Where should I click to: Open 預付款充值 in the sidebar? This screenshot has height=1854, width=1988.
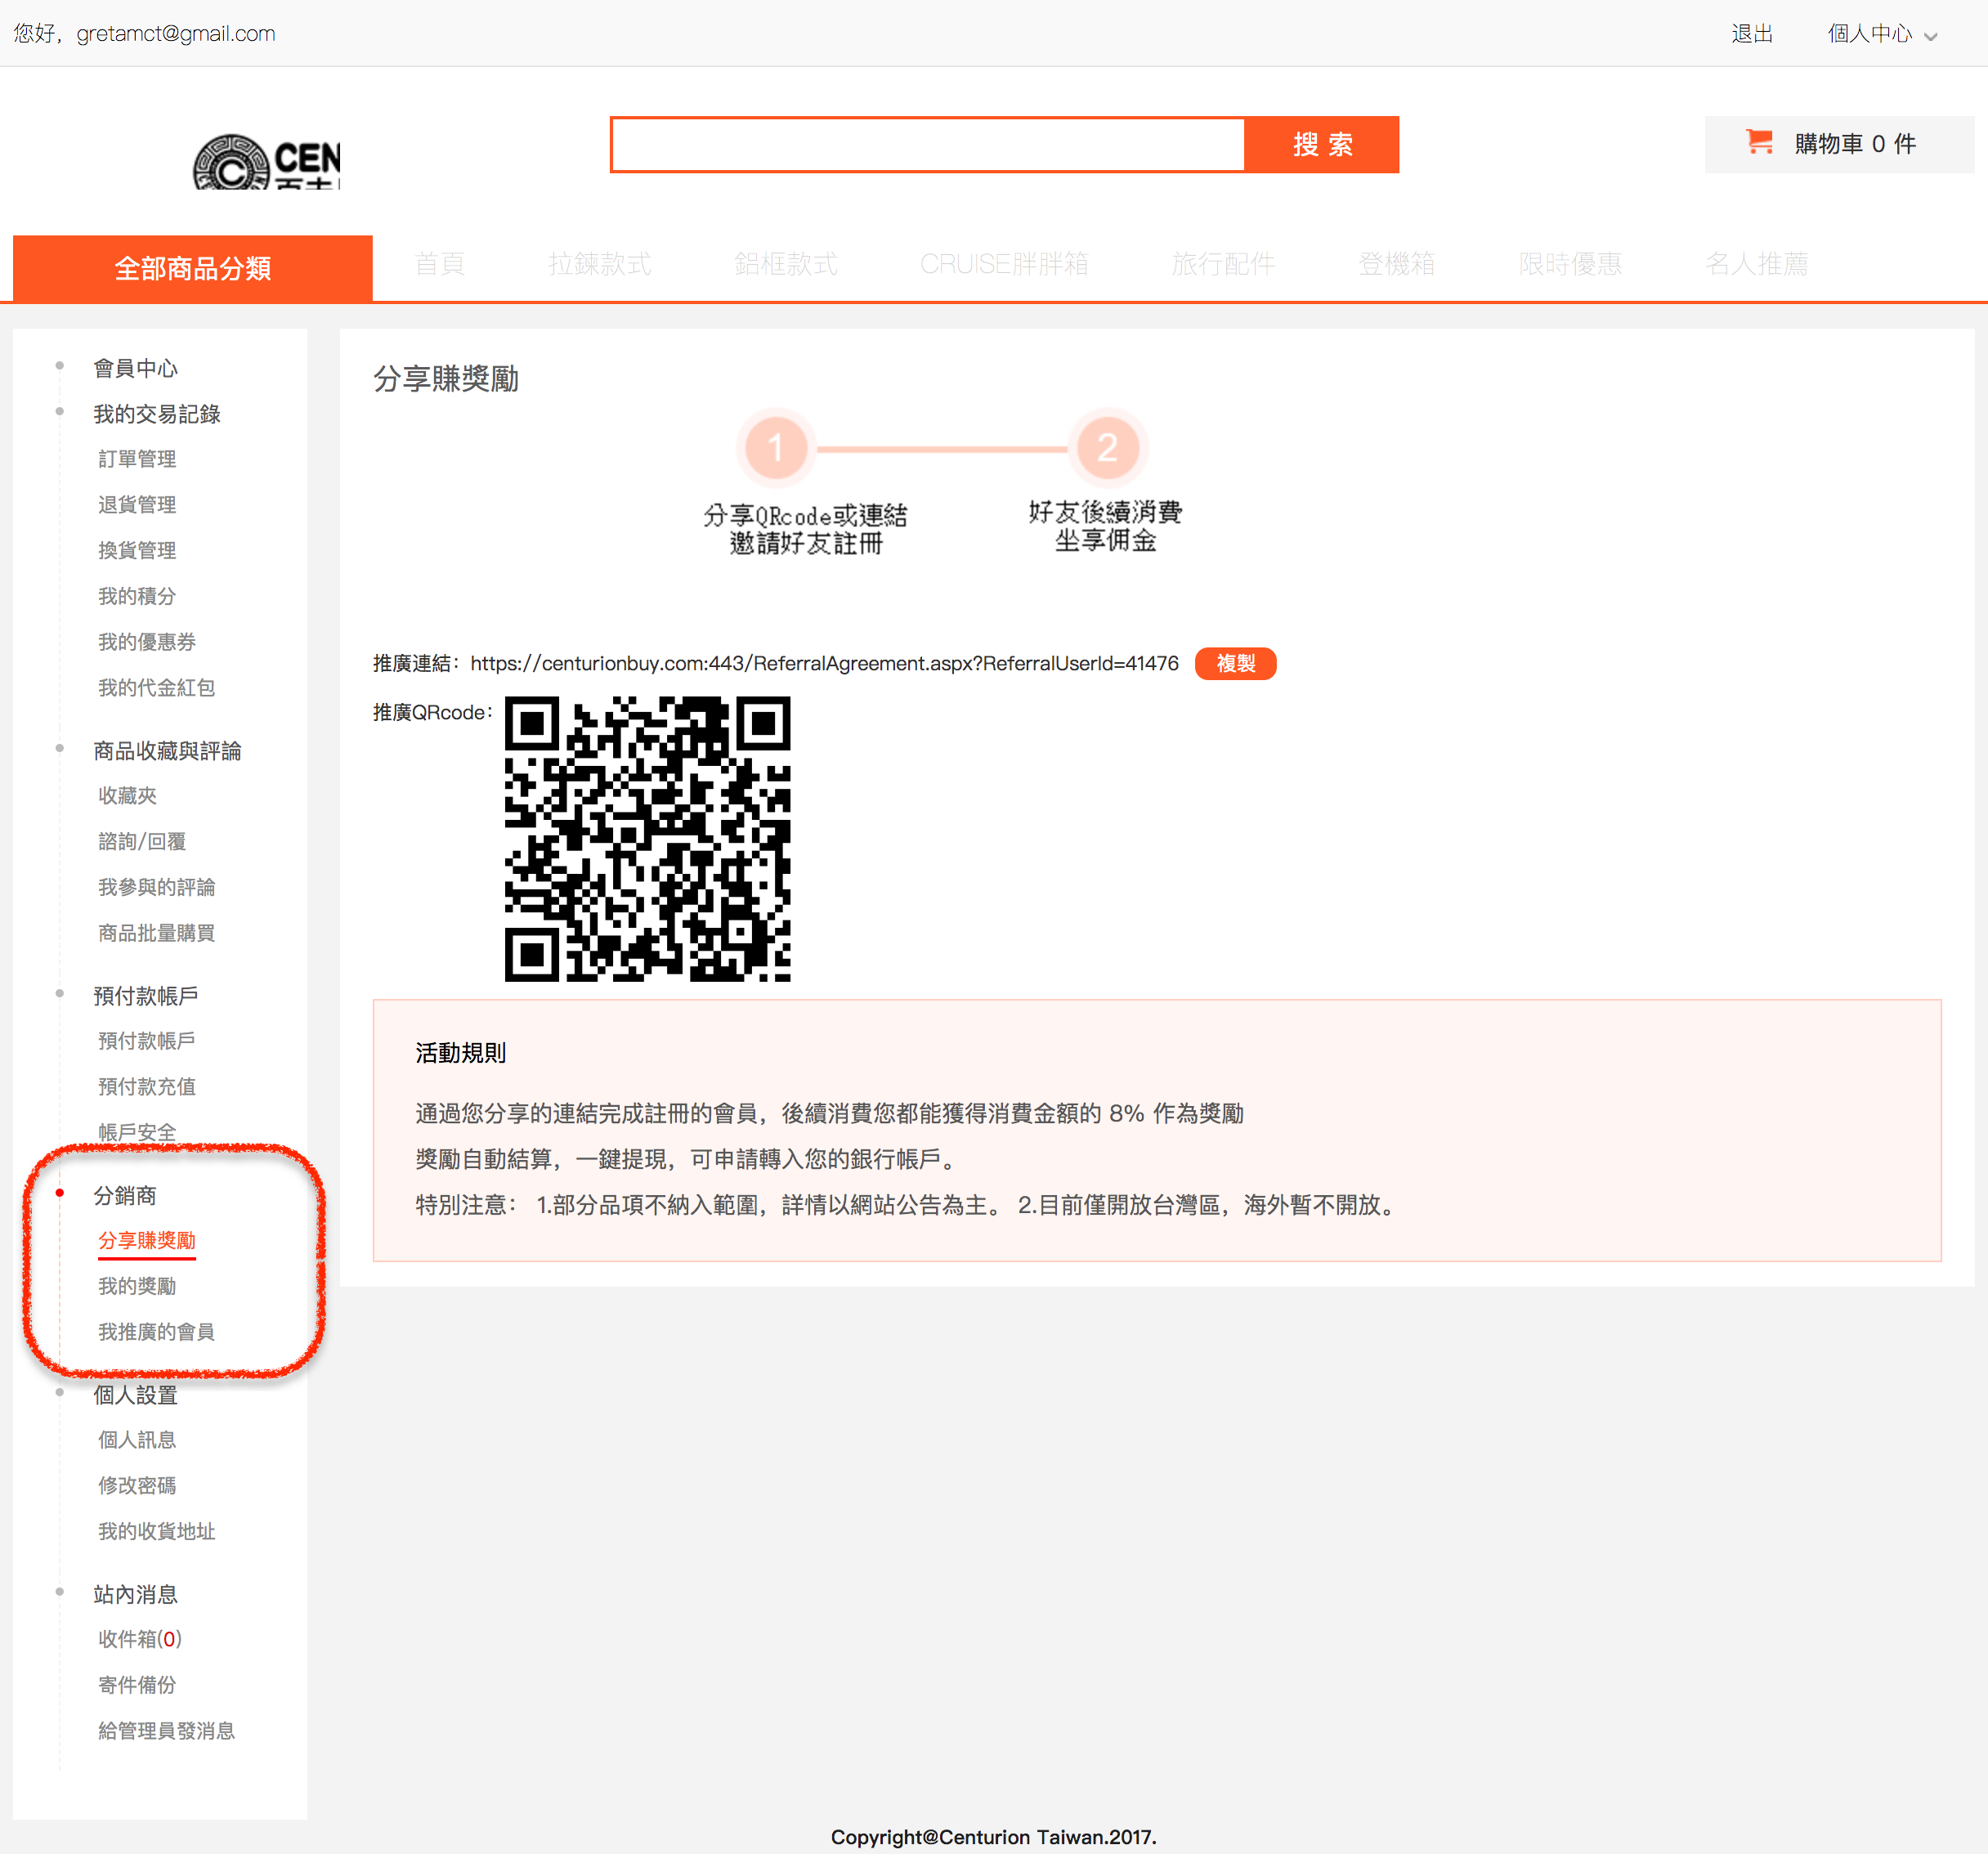[x=147, y=1087]
